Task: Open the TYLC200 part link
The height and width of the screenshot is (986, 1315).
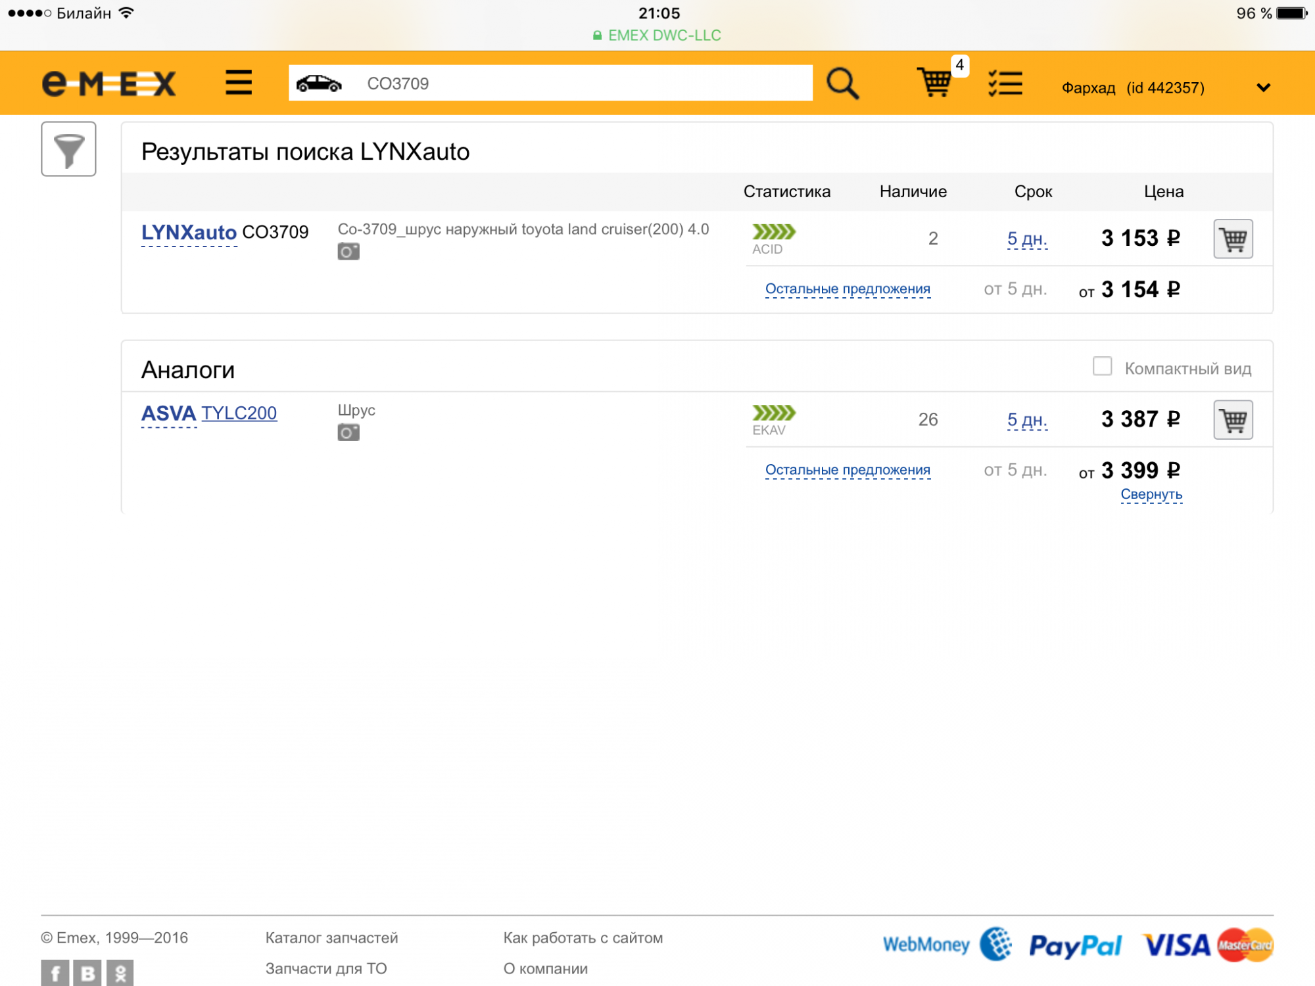Action: coord(239,413)
